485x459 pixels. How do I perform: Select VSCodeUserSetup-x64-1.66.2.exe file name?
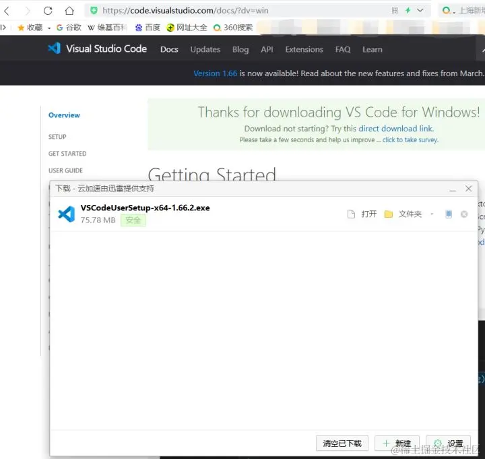tap(145, 208)
